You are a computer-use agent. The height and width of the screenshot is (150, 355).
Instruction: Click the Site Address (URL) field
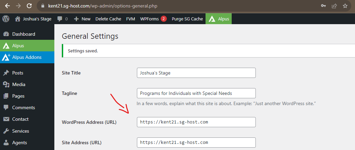196,143
